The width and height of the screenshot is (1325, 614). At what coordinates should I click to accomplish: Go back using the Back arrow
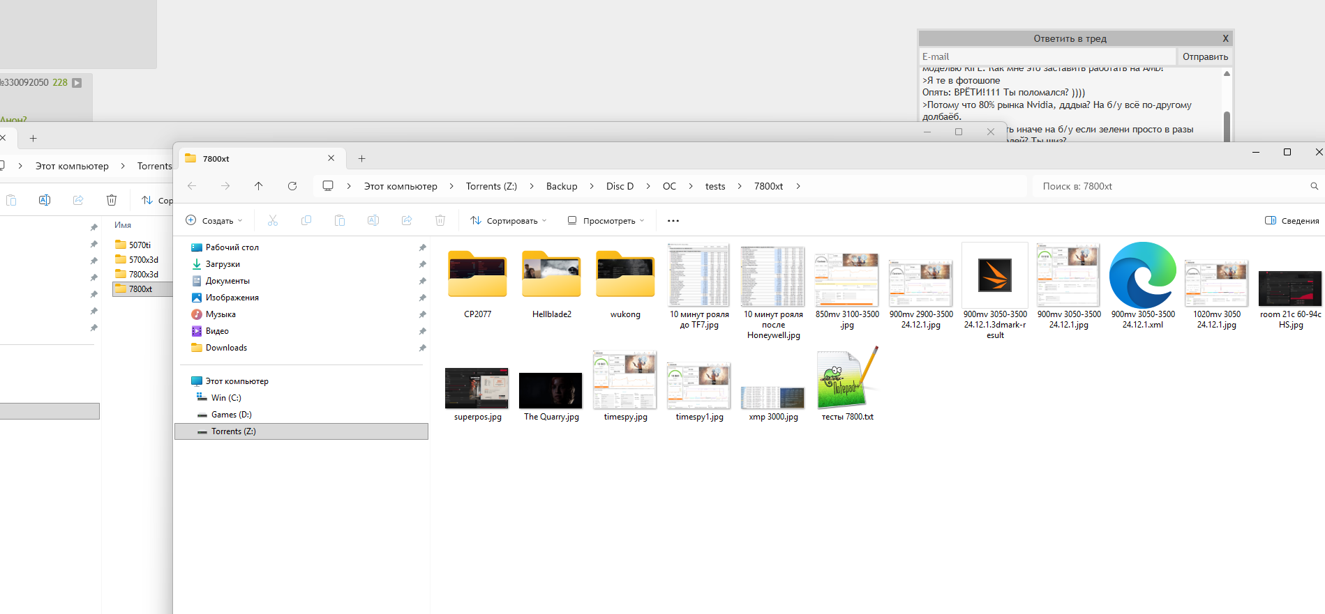click(192, 186)
